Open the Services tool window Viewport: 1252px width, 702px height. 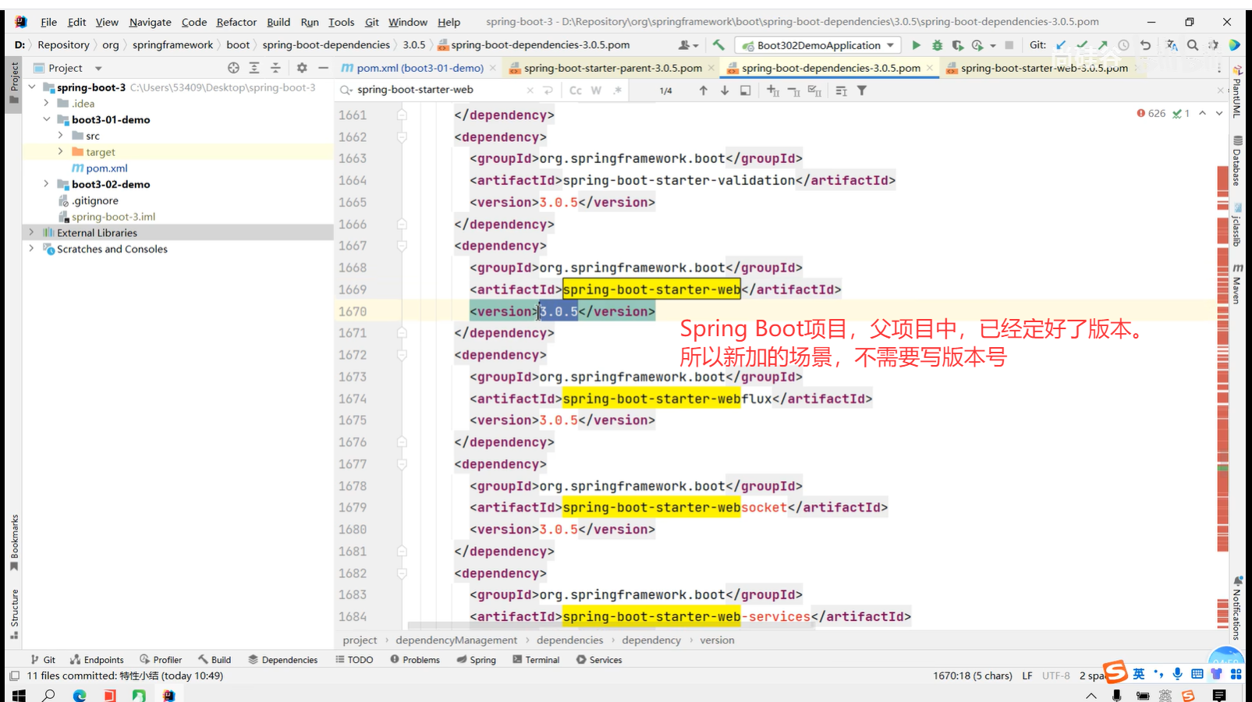599,660
